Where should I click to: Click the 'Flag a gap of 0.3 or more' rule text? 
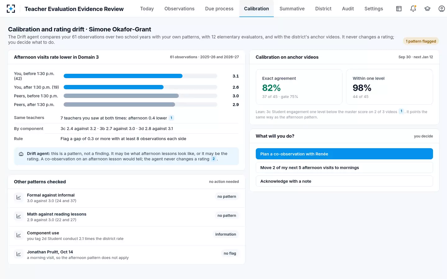tap(123, 139)
